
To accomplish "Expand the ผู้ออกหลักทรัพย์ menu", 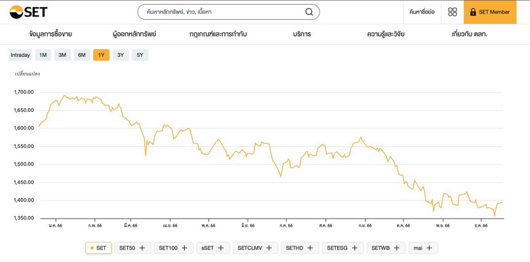I will pos(134,34).
